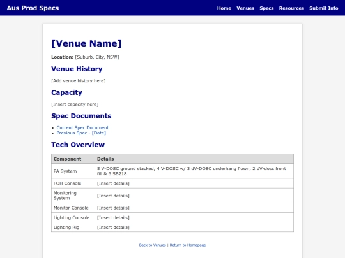Select the Lighting Console row label
The image size is (345, 258).
pyautogui.click(x=73, y=218)
